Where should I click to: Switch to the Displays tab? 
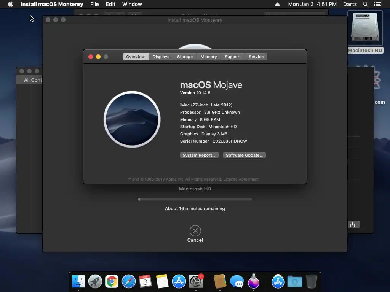click(161, 57)
